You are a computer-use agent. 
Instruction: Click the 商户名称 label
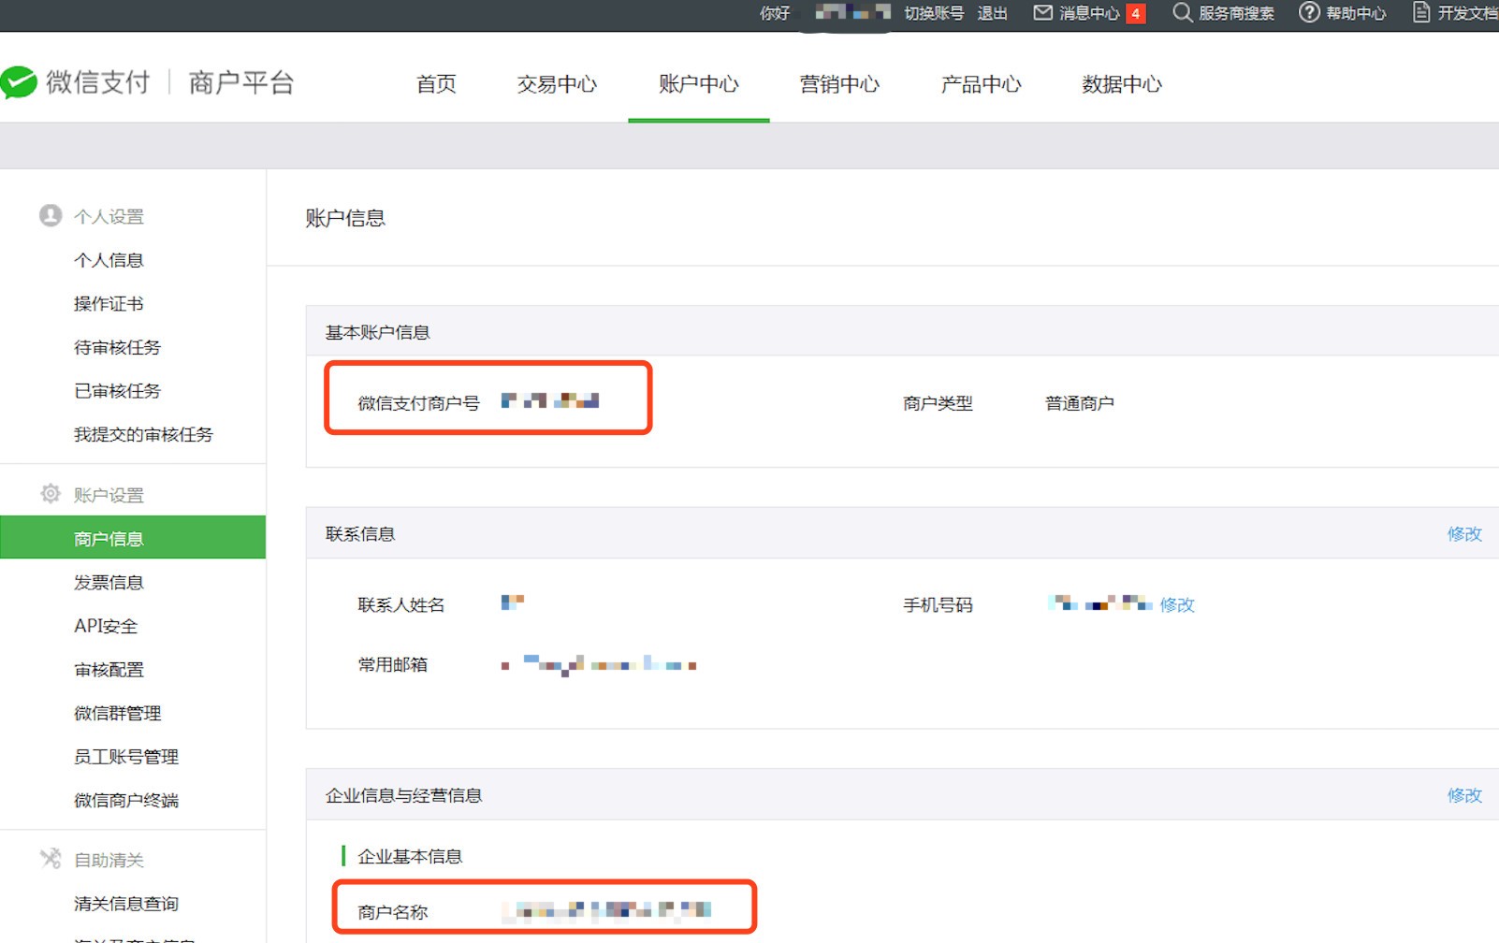click(393, 912)
